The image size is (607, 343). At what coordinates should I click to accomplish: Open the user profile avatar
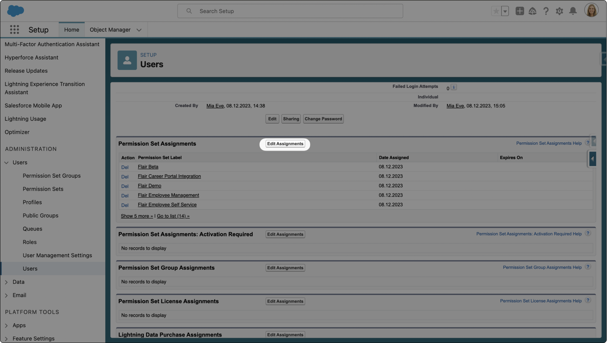[x=591, y=10]
